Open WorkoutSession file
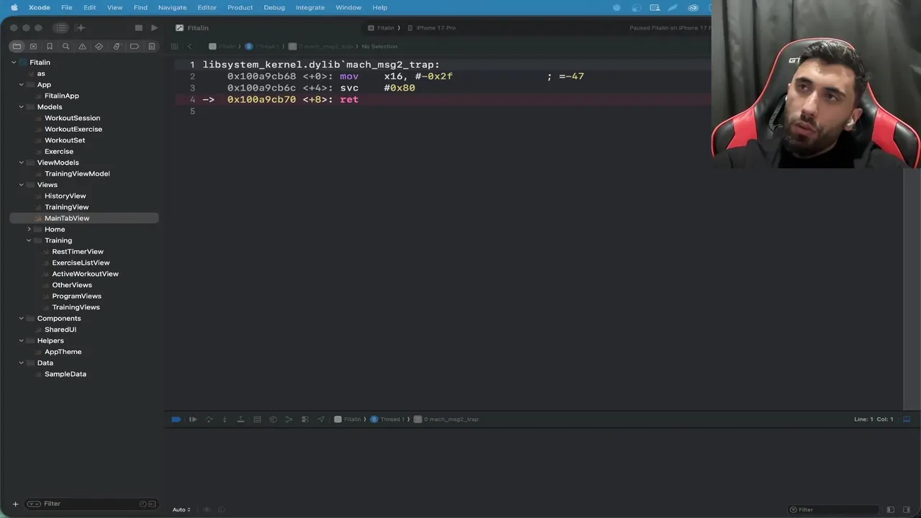This screenshot has width=921, height=518. [72, 118]
